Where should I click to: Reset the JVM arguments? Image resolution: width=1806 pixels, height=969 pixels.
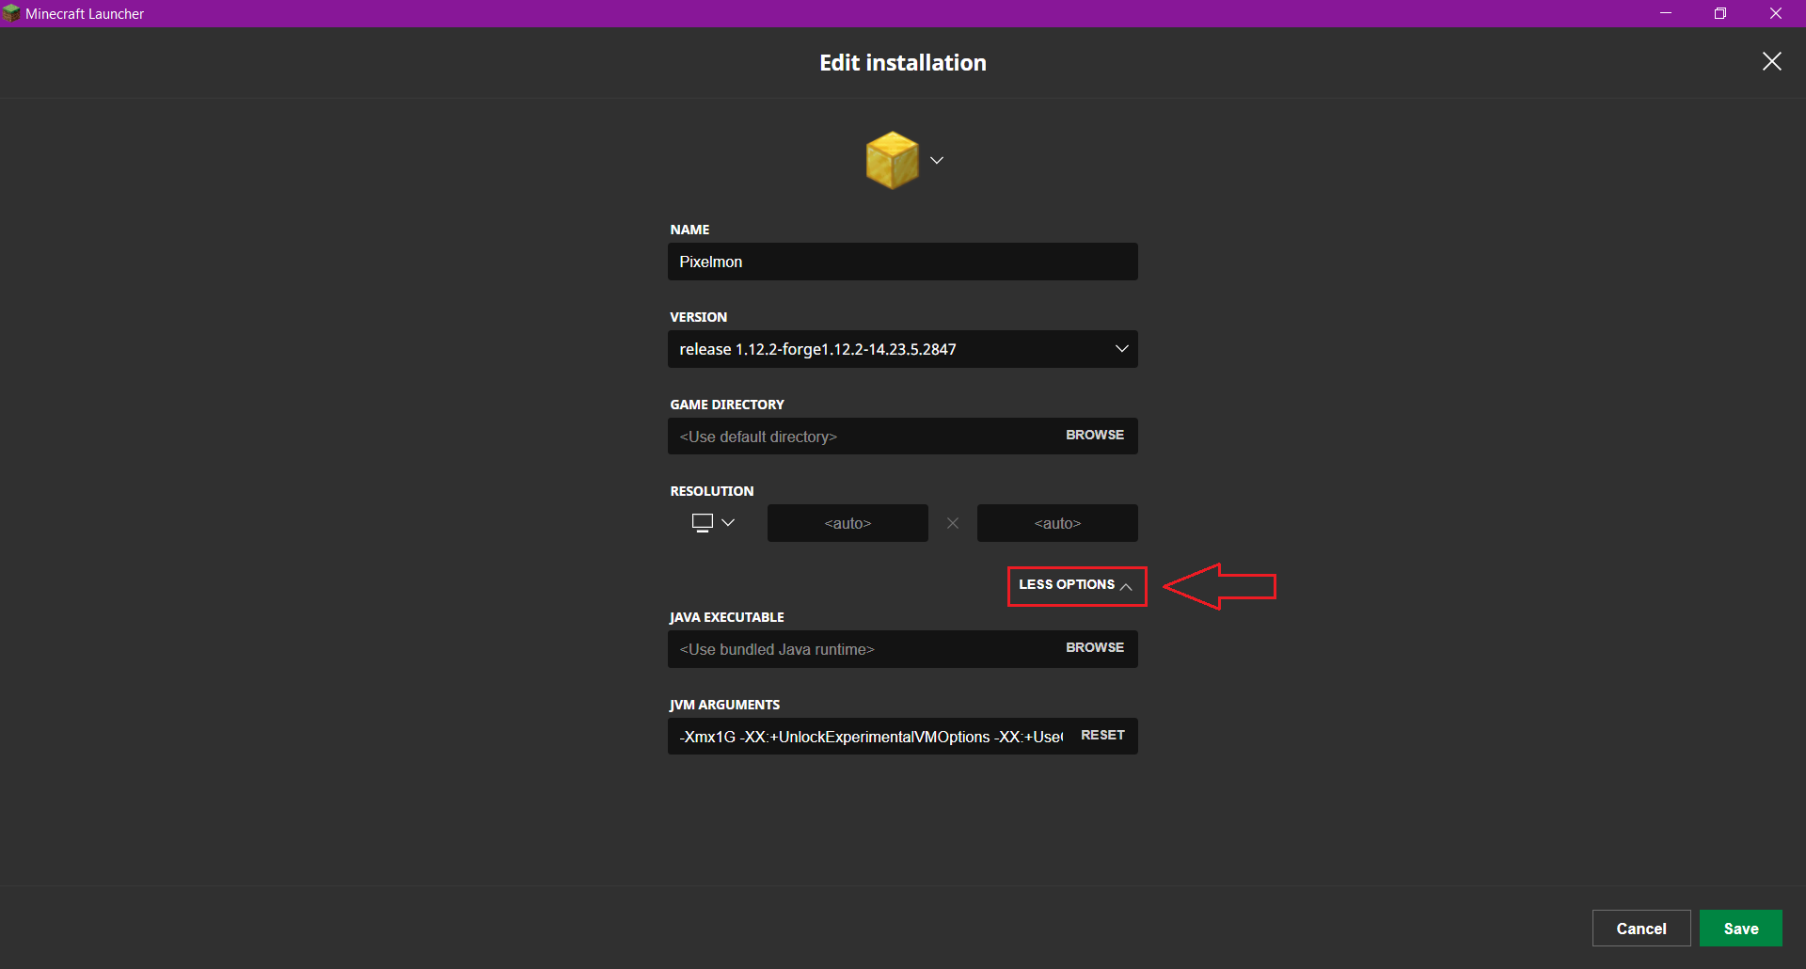[x=1102, y=735]
